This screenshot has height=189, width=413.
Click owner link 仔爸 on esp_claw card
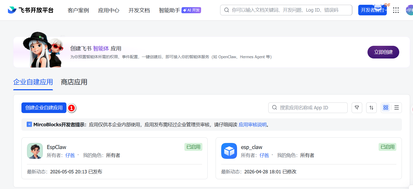264,155
